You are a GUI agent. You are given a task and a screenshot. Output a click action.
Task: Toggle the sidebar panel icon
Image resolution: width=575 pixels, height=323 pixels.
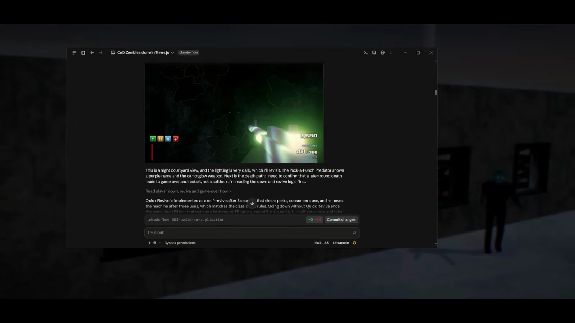pos(83,53)
